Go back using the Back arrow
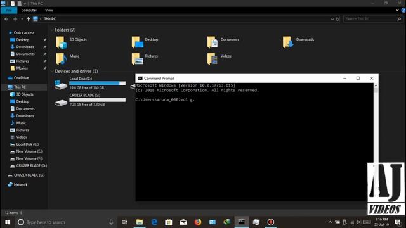This screenshot has height=228, width=406. (x=6, y=19)
